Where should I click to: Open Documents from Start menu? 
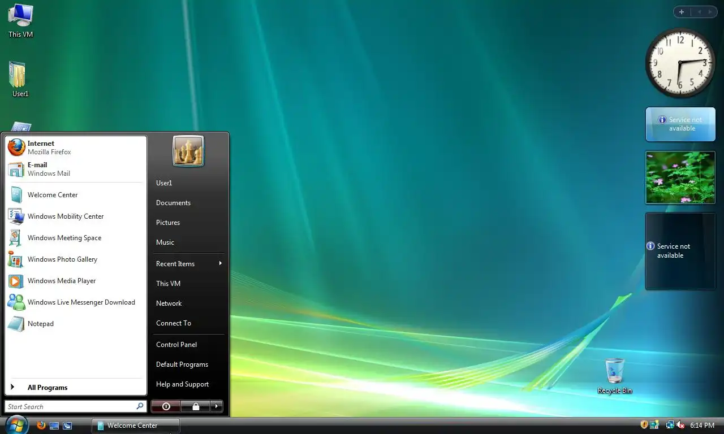[188, 203]
